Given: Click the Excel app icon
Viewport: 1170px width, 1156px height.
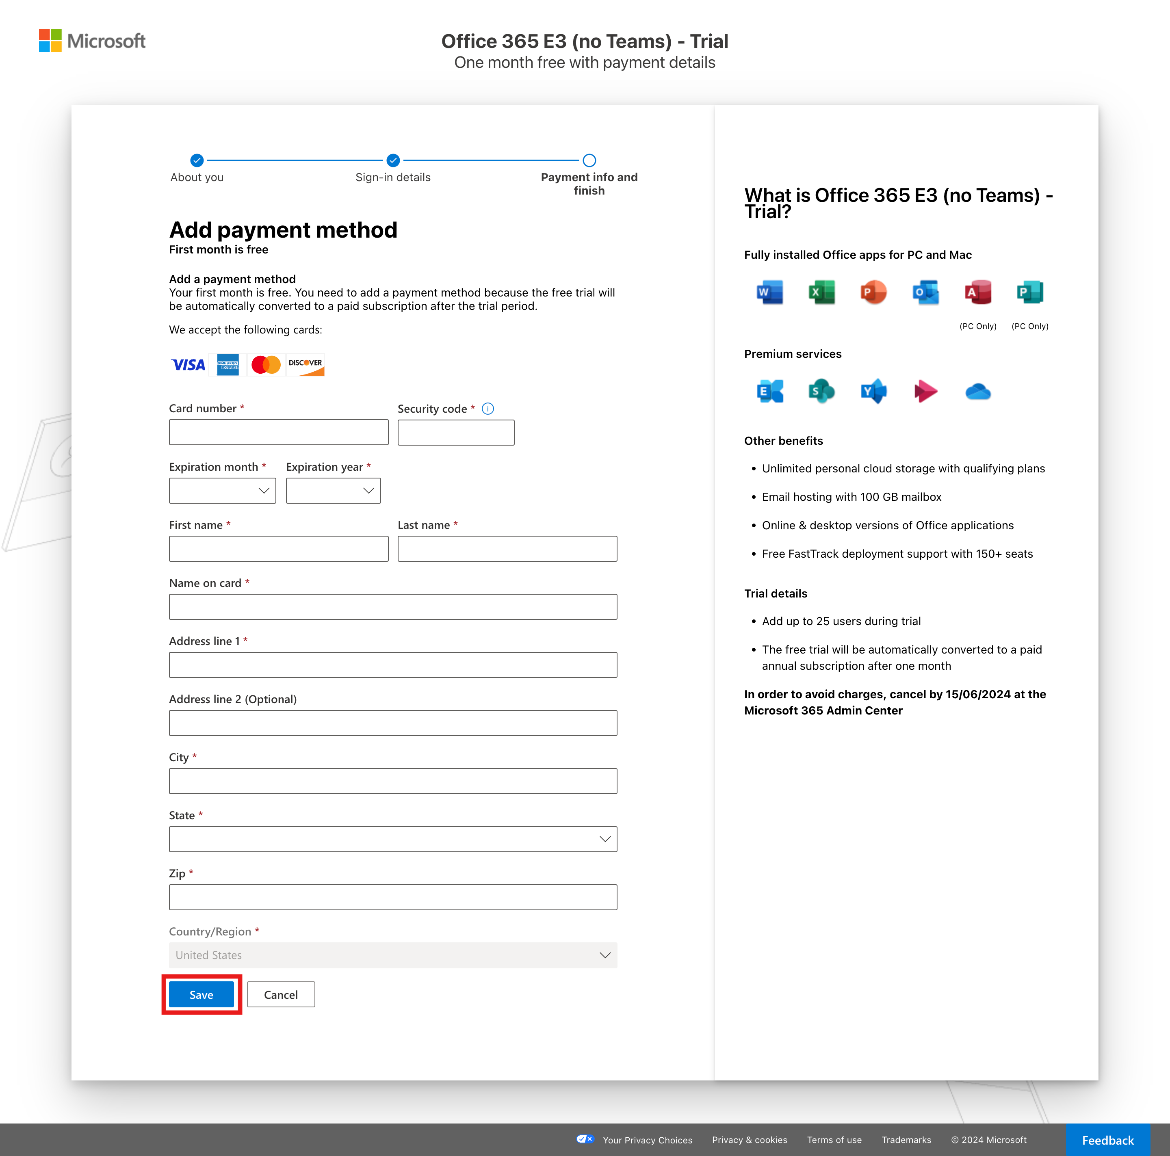Looking at the screenshot, I should pyautogui.click(x=822, y=292).
